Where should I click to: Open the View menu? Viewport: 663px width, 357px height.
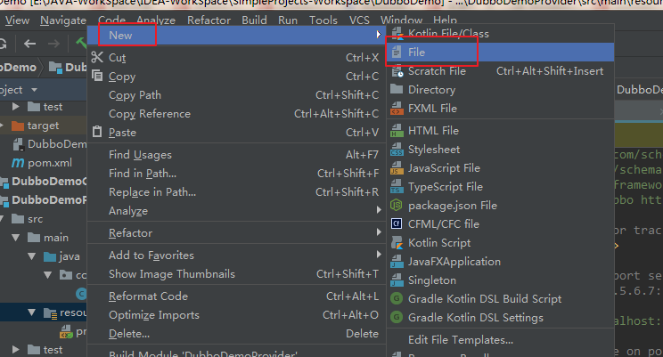17,20
